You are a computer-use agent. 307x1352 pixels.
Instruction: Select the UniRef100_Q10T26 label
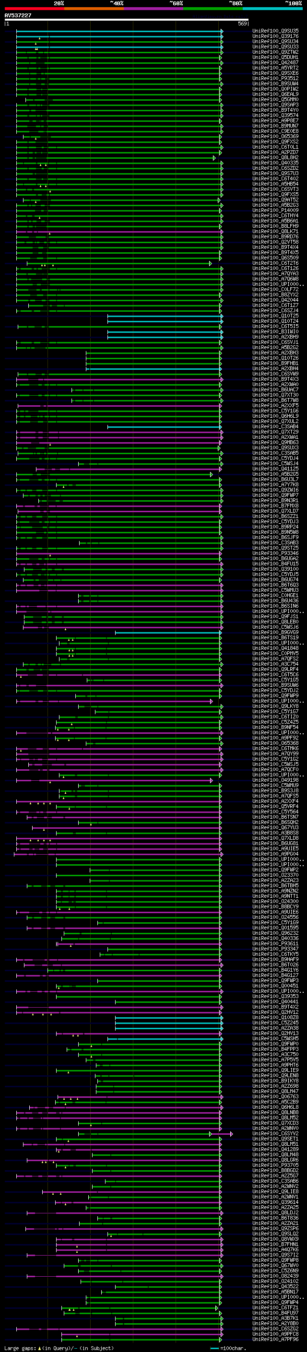[275, 358]
